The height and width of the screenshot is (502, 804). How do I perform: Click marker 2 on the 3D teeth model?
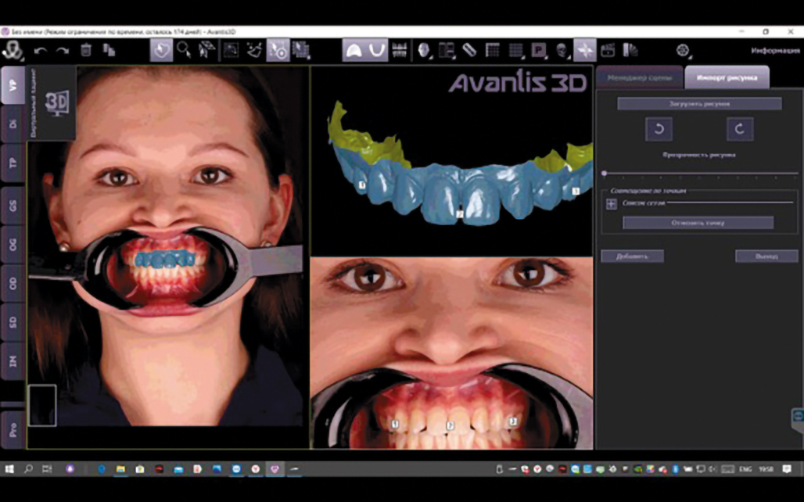click(x=460, y=212)
